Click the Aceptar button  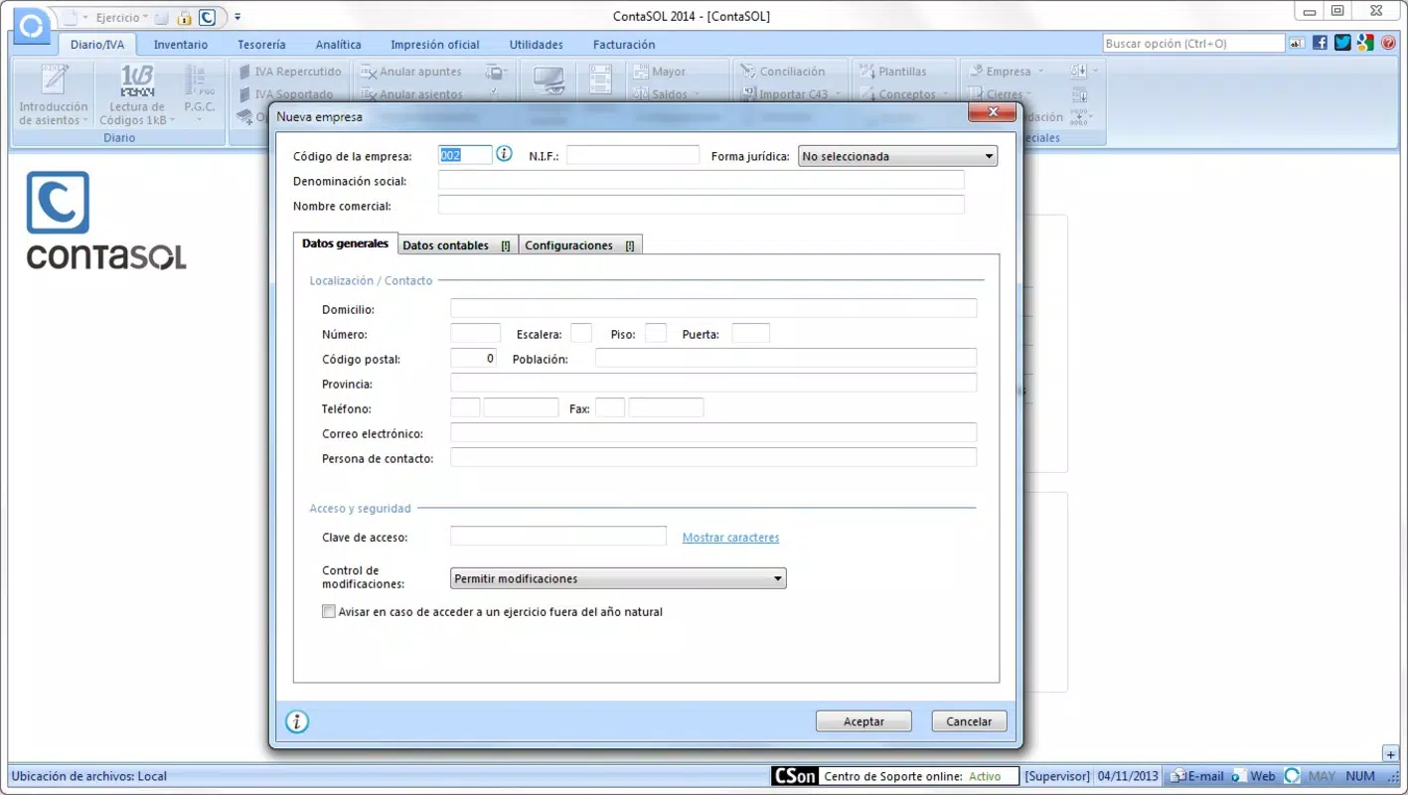(x=863, y=721)
